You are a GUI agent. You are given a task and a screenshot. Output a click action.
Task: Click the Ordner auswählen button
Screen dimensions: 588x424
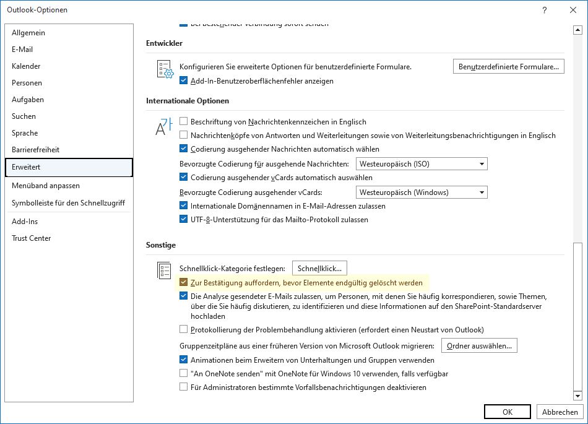479,345
